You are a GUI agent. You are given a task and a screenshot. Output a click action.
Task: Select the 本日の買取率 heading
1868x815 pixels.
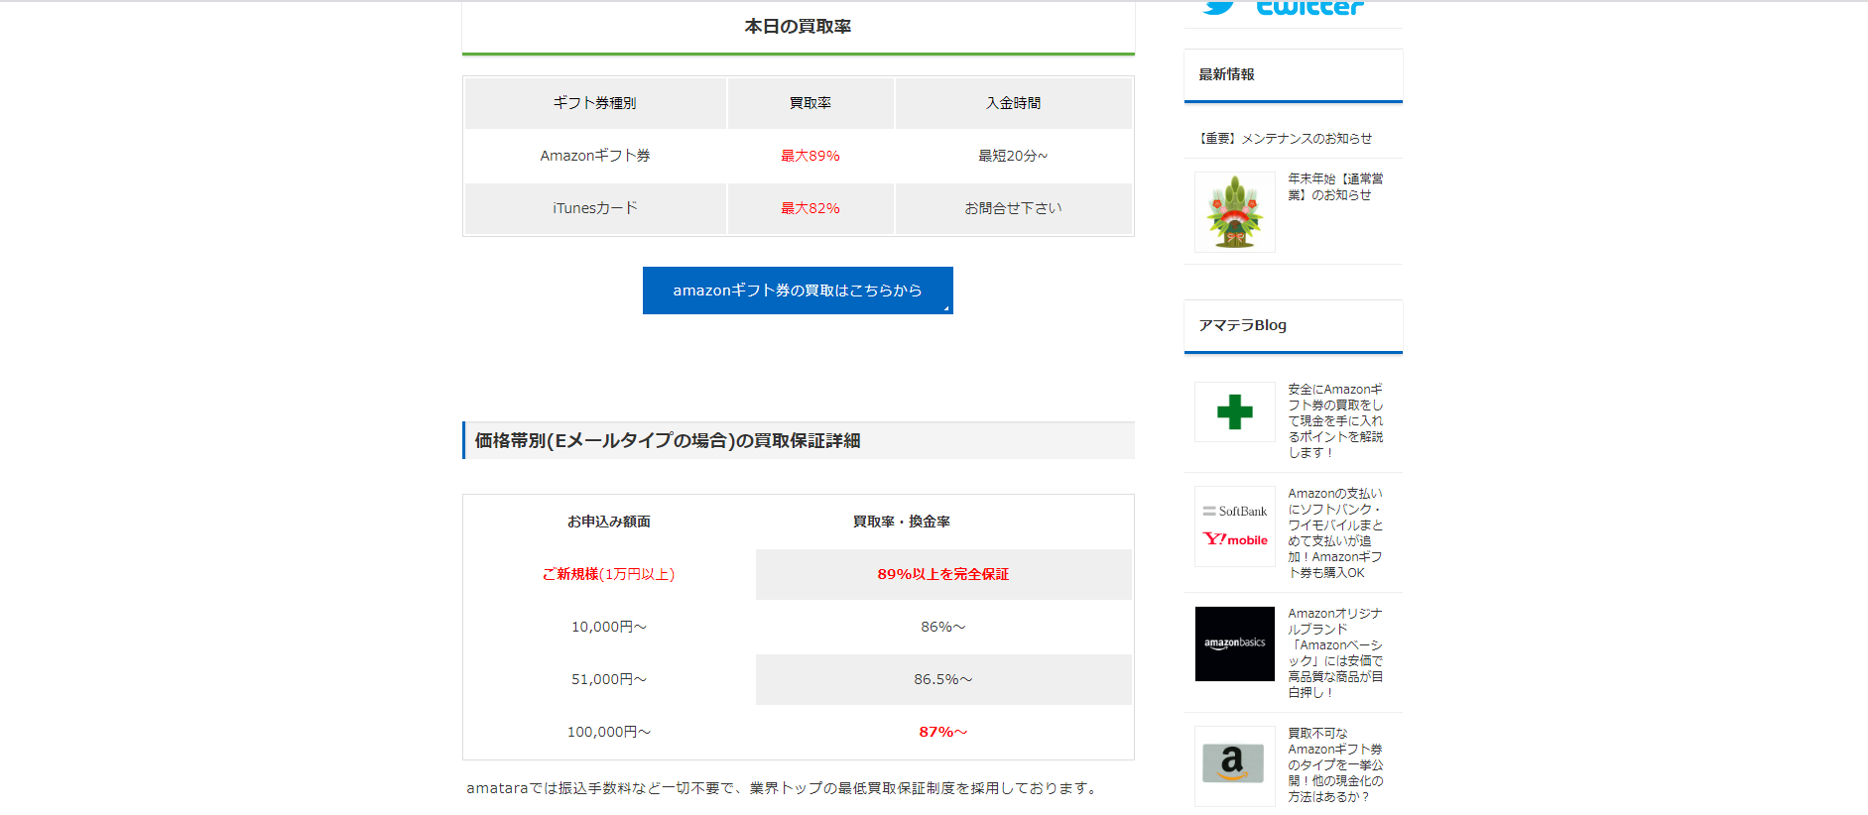pyautogui.click(x=798, y=27)
